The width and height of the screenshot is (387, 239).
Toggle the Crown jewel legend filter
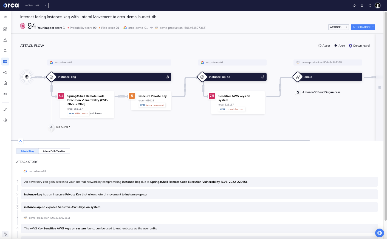[x=359, y=45]
